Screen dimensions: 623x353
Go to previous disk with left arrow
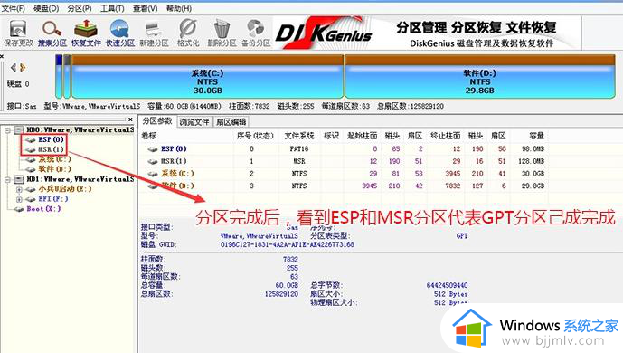[x=14, y=68]
